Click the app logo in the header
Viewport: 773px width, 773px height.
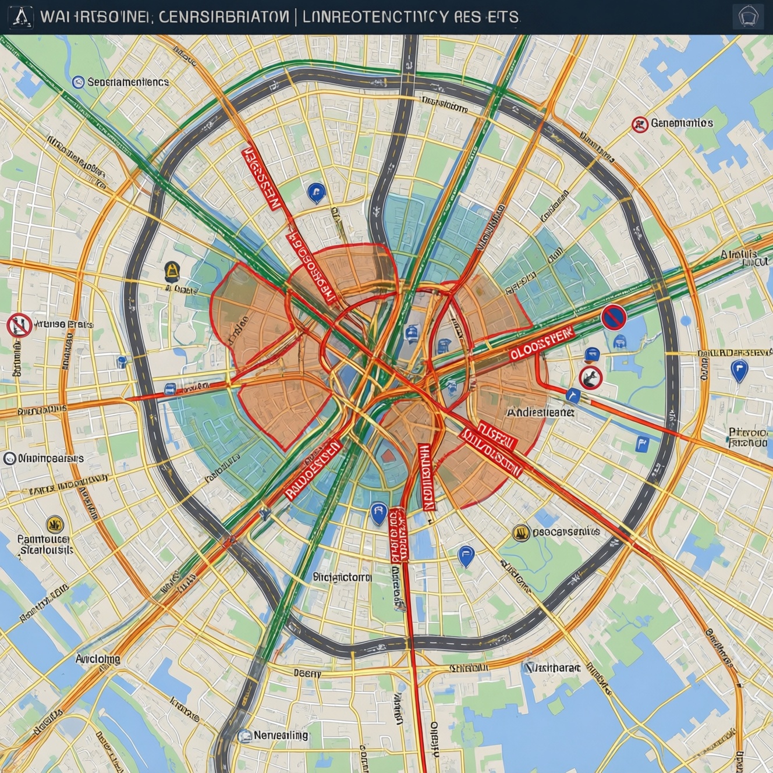20,17
